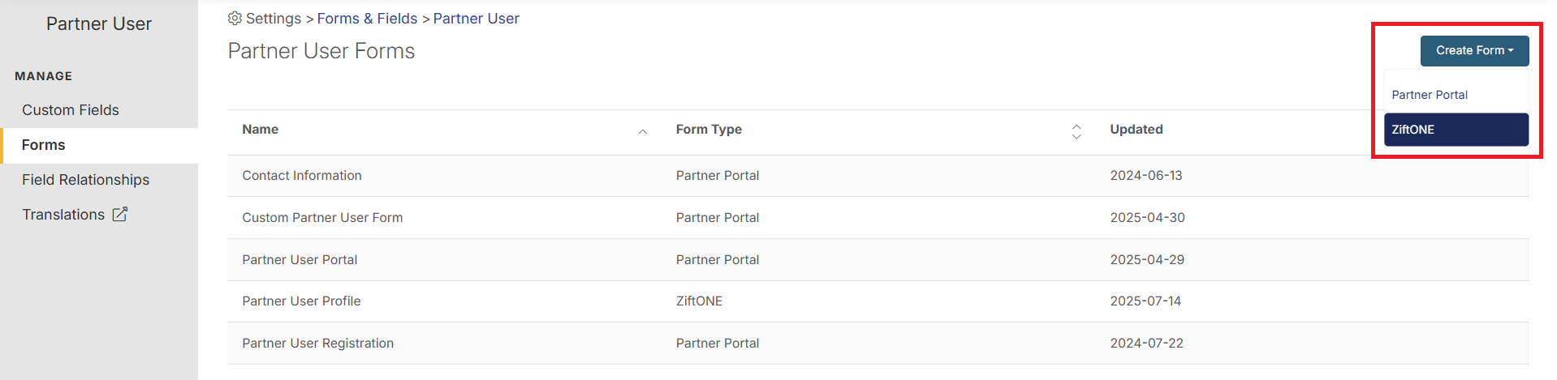Sort by Form Type using sort arrows

1076,131
